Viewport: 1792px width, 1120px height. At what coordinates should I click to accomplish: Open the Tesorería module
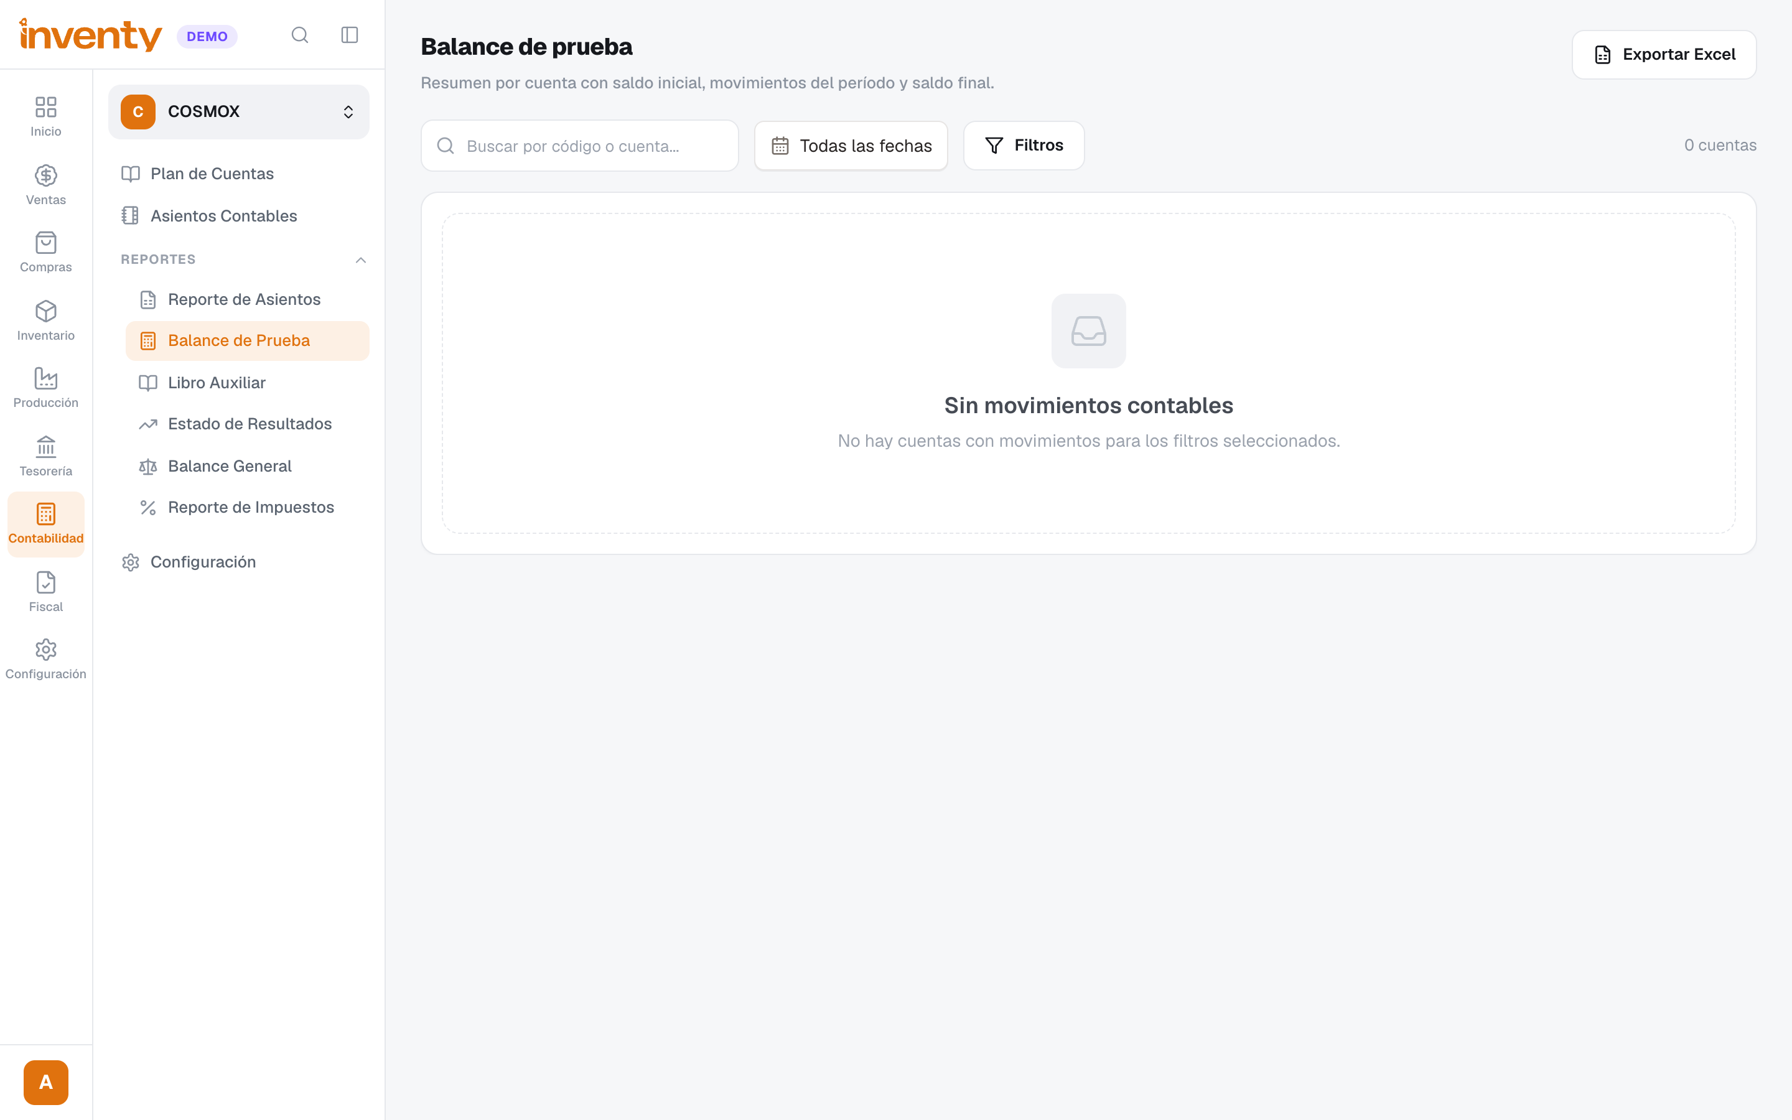point(46,455)
